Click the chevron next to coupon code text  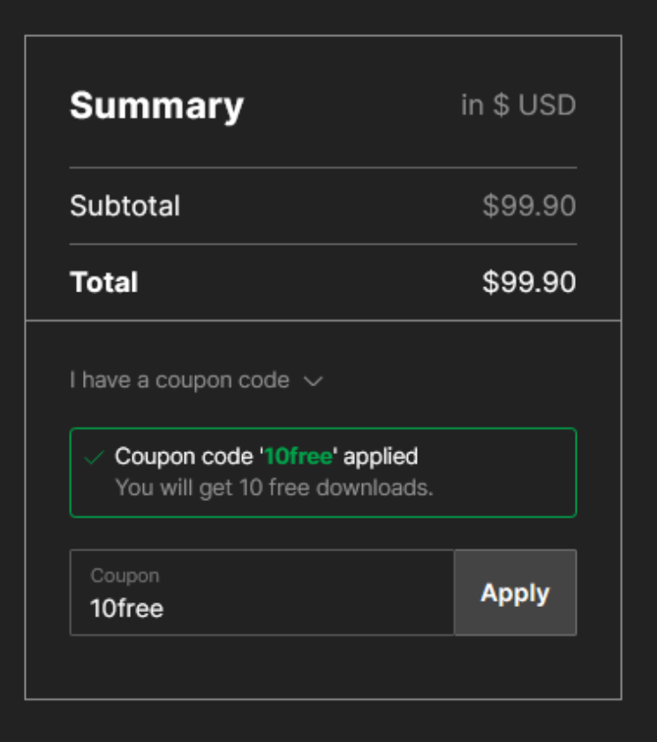[x=315, y=381]
